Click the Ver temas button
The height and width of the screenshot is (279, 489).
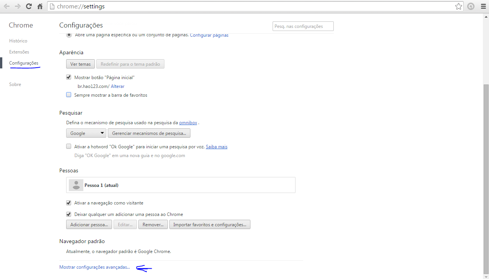[80, 64]
